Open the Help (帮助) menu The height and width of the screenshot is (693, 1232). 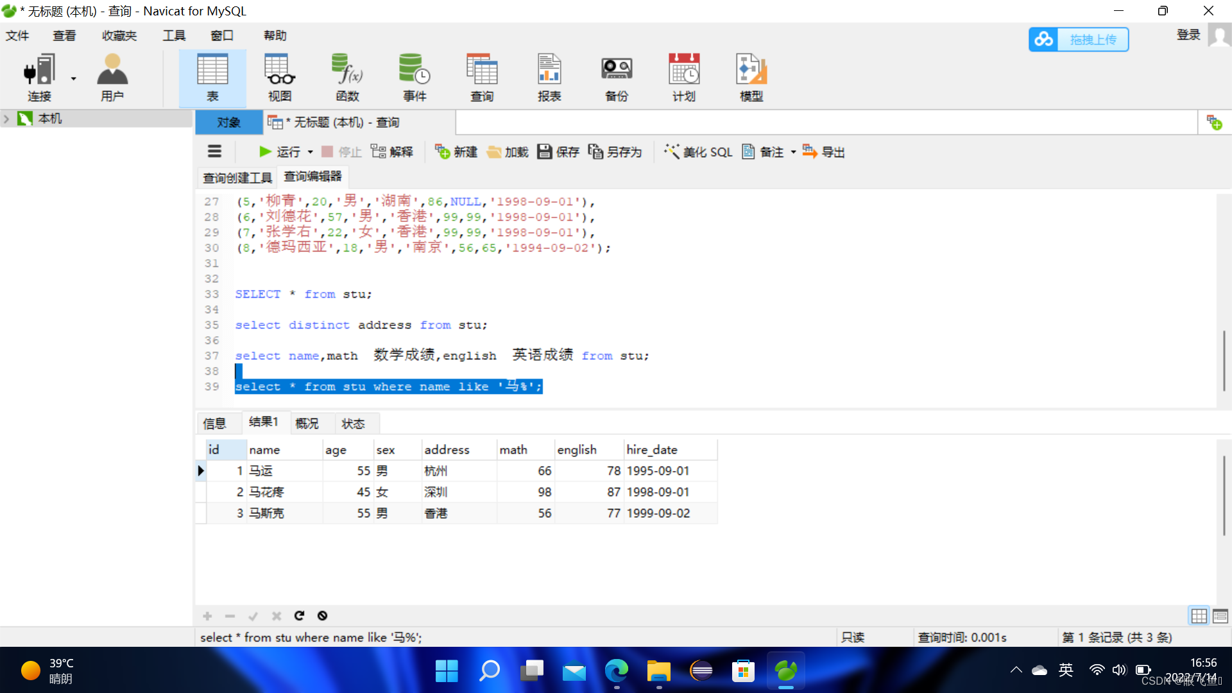(x=275, y=35)
